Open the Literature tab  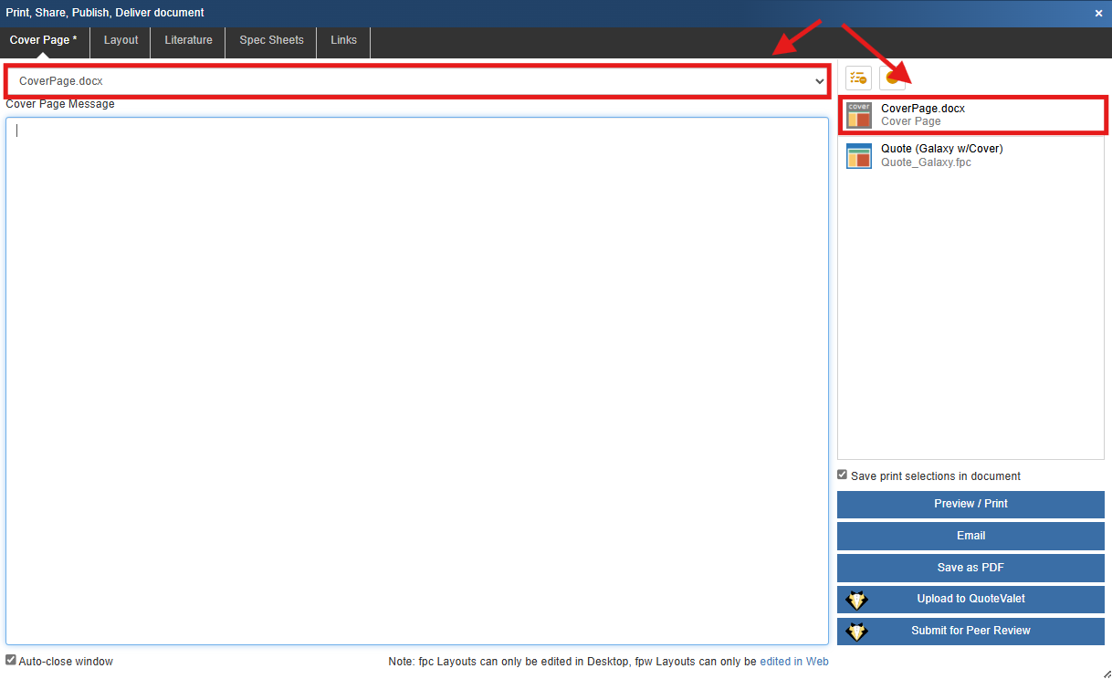tap(188, 40)
